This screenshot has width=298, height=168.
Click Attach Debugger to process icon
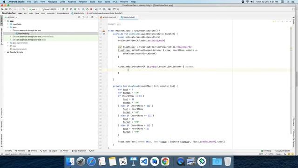click(87, 9)
